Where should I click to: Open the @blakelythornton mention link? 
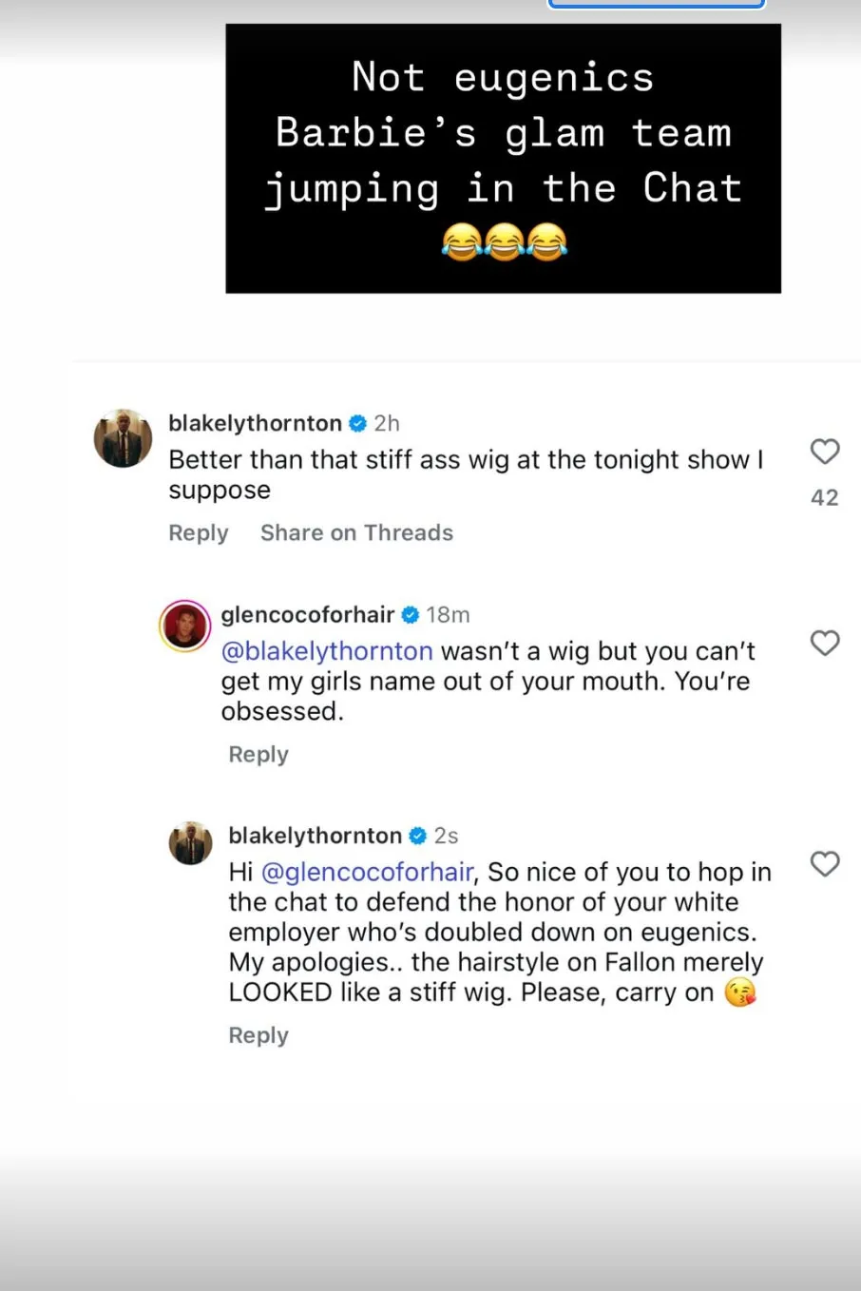[328, 651]
